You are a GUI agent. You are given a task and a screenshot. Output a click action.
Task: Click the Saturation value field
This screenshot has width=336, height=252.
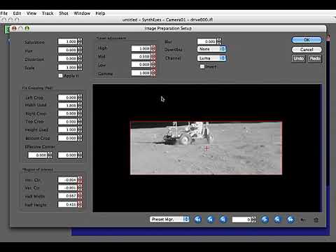[x=68, y=41]
